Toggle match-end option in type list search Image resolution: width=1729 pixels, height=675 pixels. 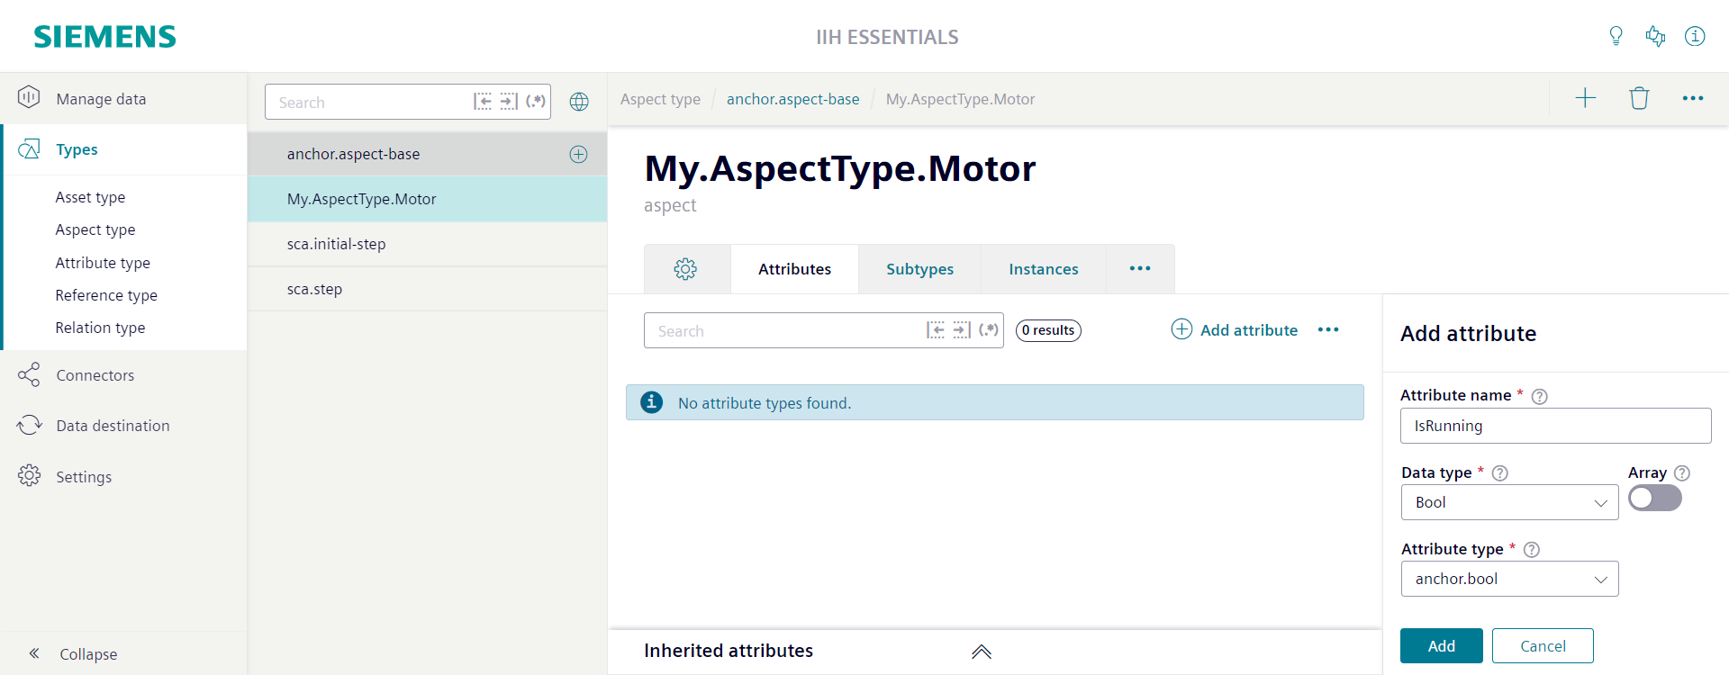tap(509, 101)
